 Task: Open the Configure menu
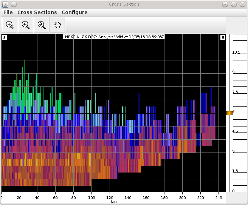(x=74, y=12)
